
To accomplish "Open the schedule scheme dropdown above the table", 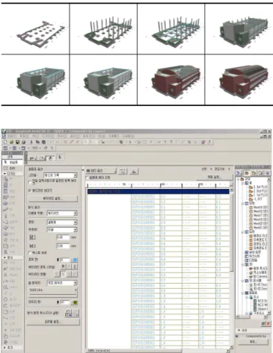I will [101, 171].
